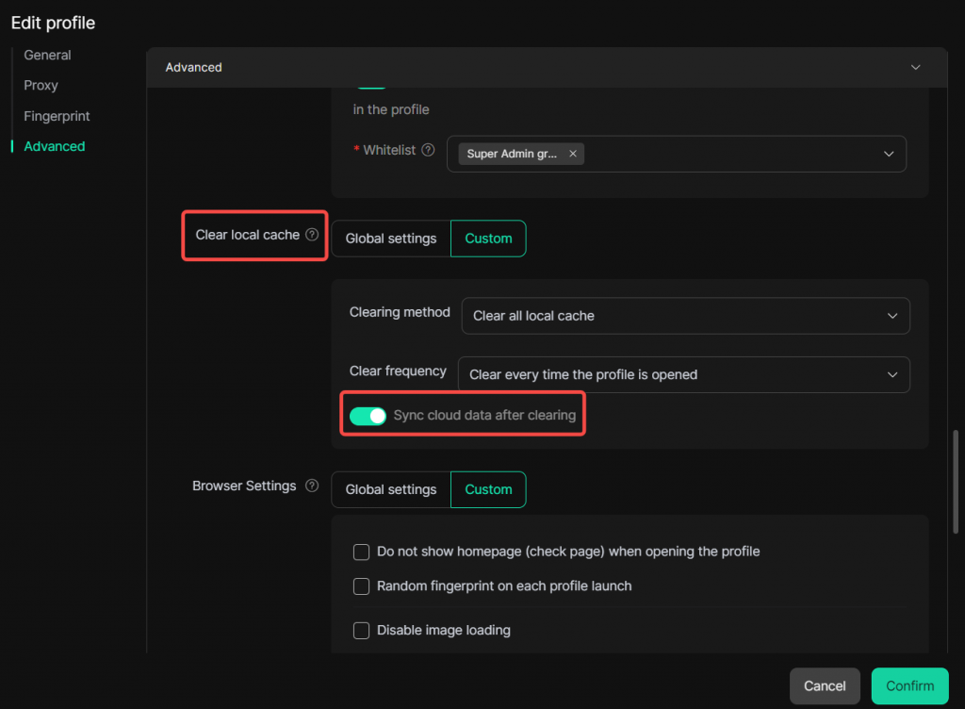The width and height of the screenshot is (965, 709).
Task: Remove the Super Admin group tag
Action: pyautogui.click(x=573, y=154)
